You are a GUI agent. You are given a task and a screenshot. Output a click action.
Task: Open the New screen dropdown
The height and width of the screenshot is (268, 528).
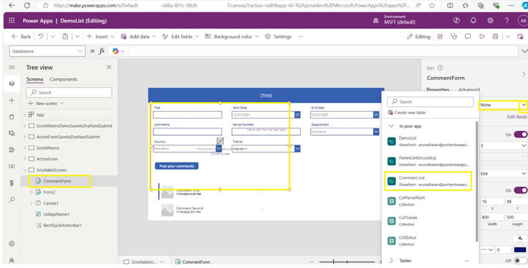46,103
